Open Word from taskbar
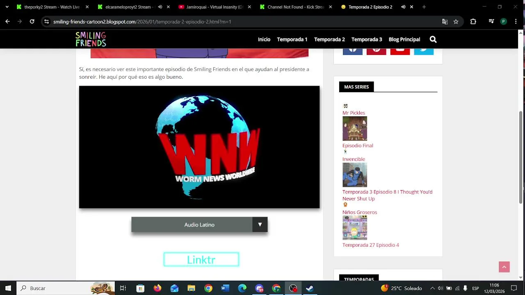 point(225,288)
